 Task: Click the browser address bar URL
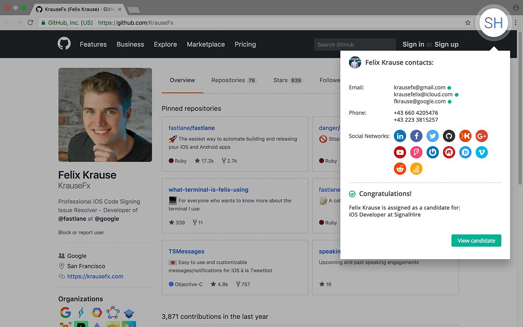click(136, 22)
